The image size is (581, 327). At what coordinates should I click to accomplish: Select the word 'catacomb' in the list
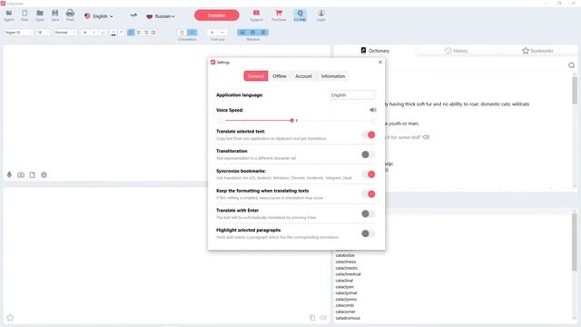pos(345,305)
